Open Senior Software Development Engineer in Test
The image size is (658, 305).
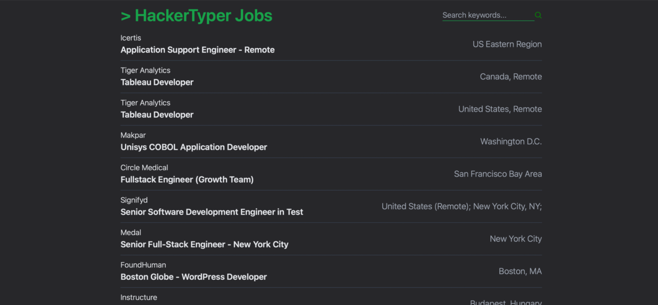click(212, 212)
